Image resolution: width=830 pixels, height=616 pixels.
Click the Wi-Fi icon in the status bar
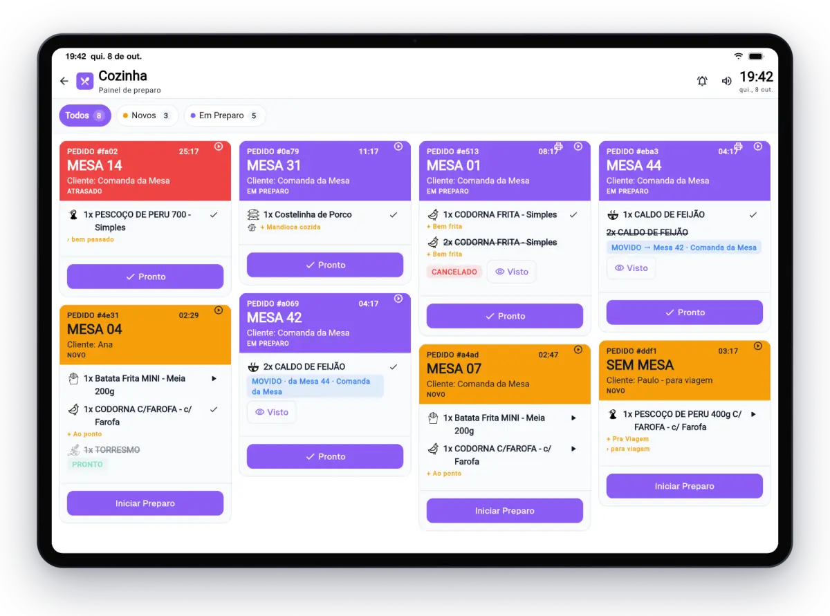point(739,56)
